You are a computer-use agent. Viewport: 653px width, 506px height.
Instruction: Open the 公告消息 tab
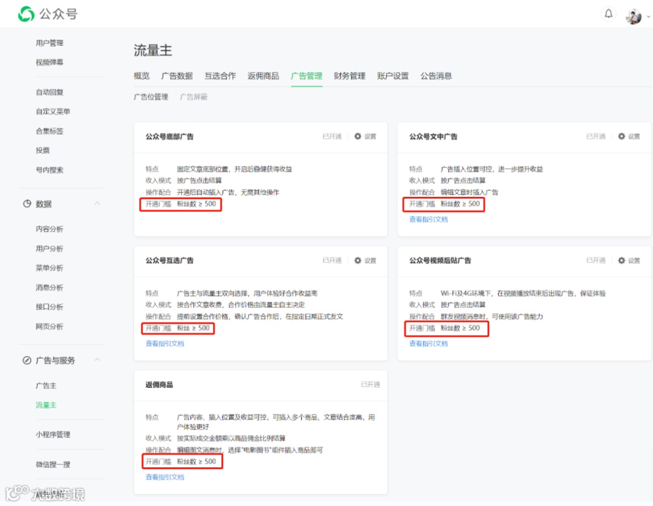pos(436,75)
